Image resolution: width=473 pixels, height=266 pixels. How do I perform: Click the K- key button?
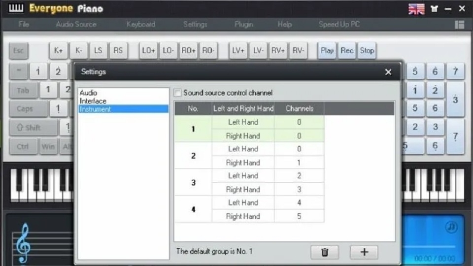(78, 50)
